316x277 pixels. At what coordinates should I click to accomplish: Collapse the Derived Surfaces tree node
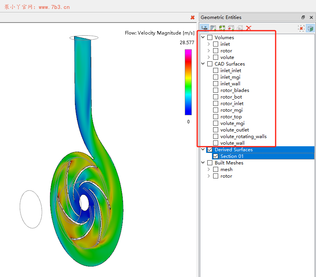tap(203, 149)
